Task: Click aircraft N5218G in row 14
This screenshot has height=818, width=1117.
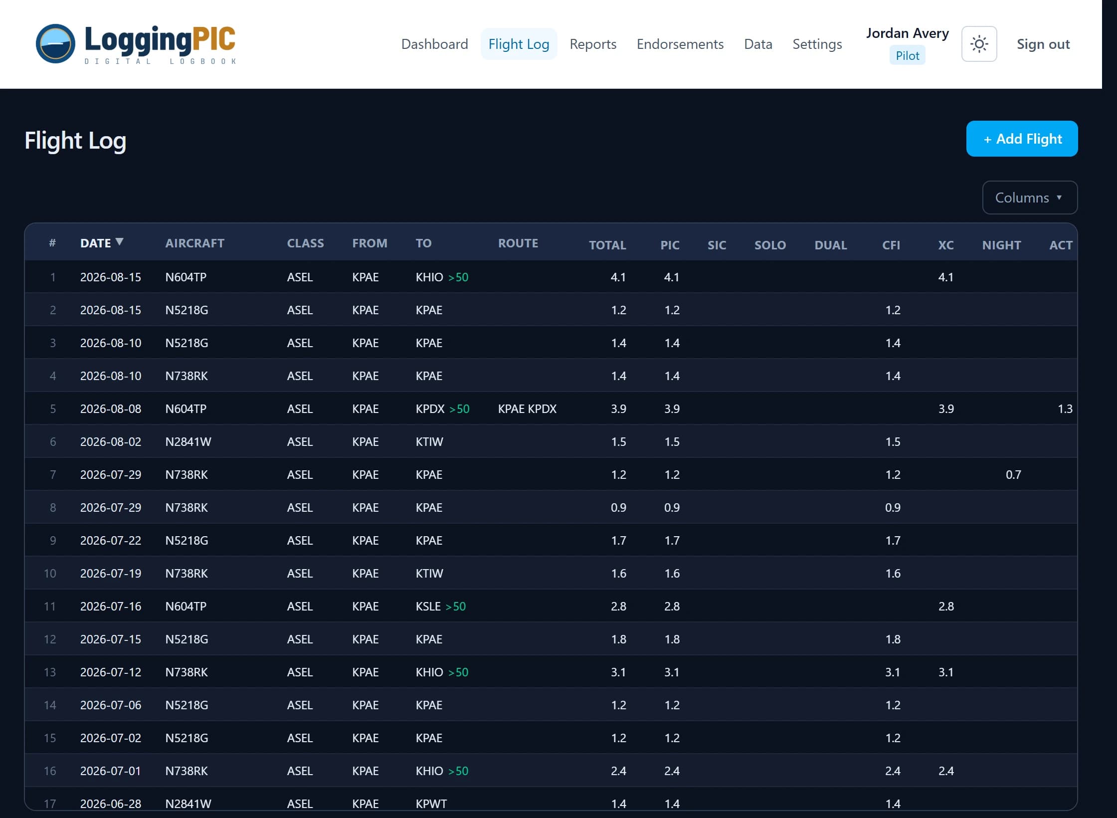Action: (x=186, y=705)
